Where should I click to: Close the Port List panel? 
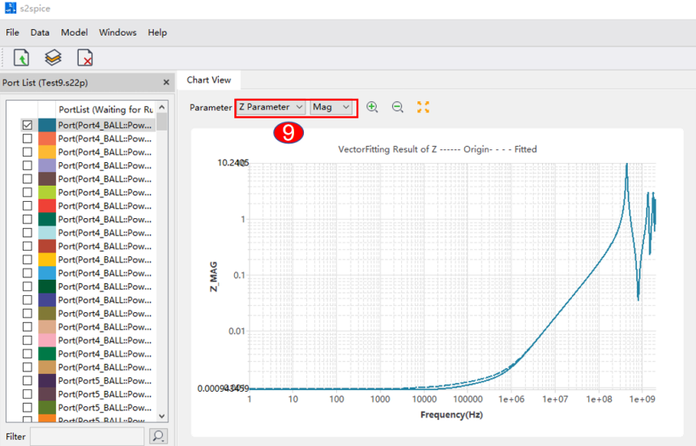166,82
